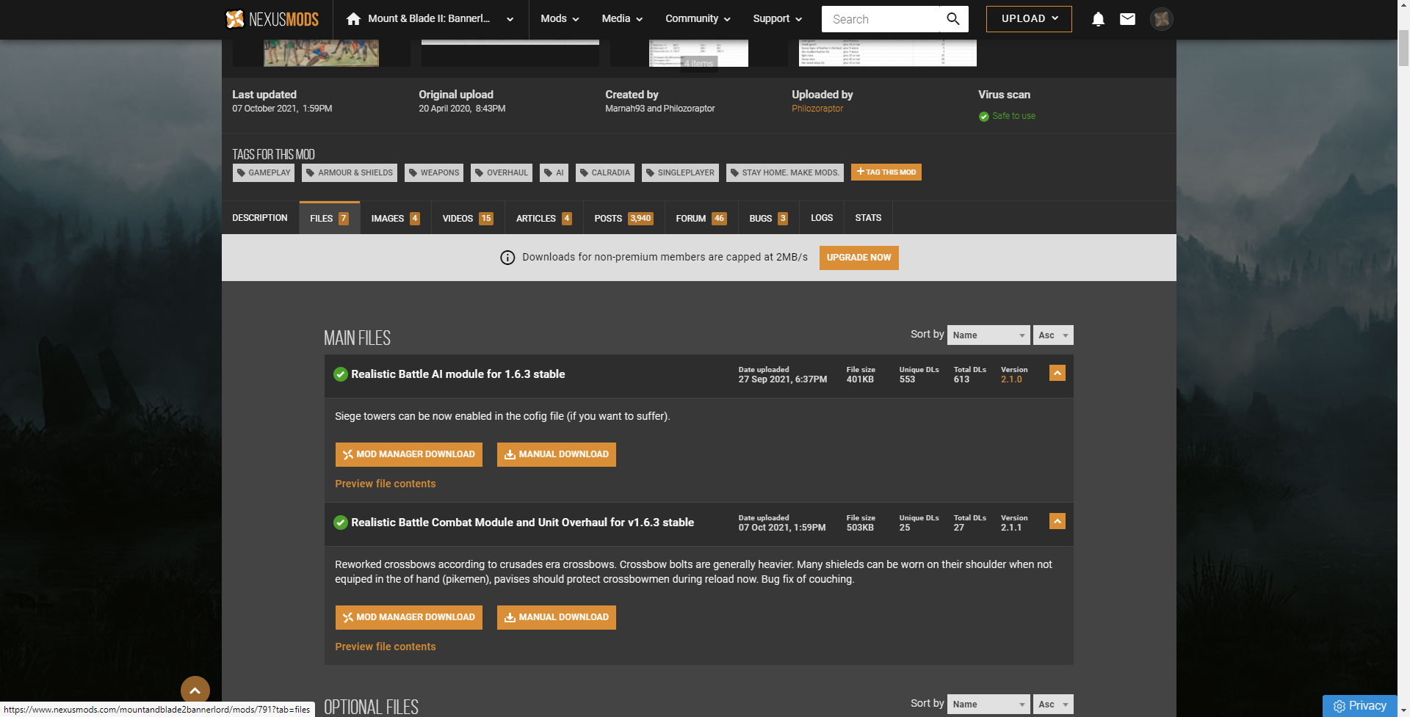
Task: Open uploader Philozoraptor's profile link
Action: pos(817,109)
